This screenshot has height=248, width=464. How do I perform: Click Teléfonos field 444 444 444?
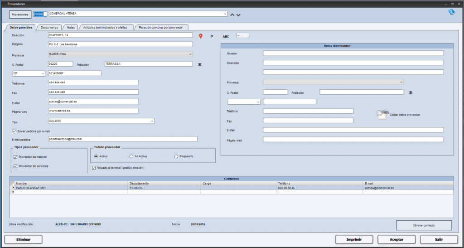tap(93, 83)
